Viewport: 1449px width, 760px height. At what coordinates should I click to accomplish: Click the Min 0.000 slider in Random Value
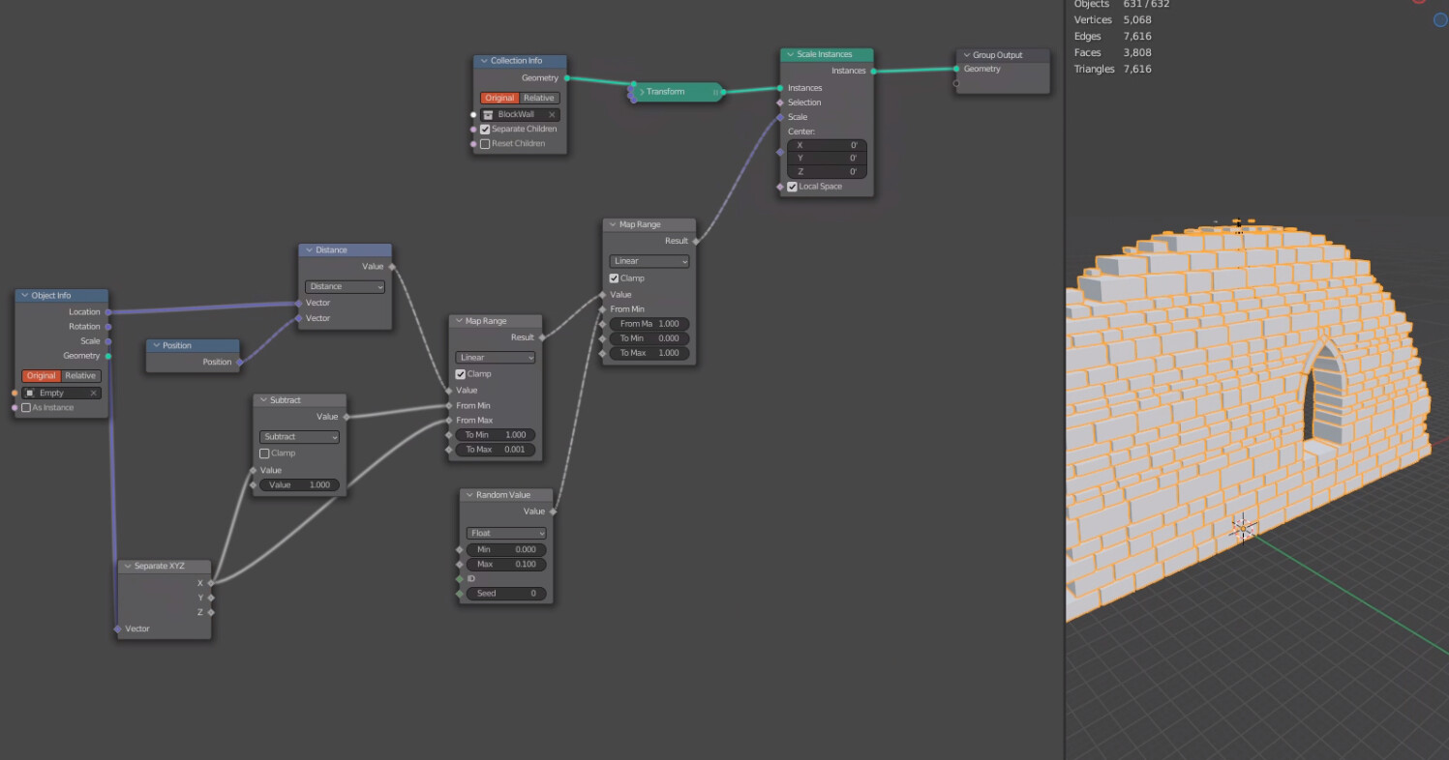(506, 550)
